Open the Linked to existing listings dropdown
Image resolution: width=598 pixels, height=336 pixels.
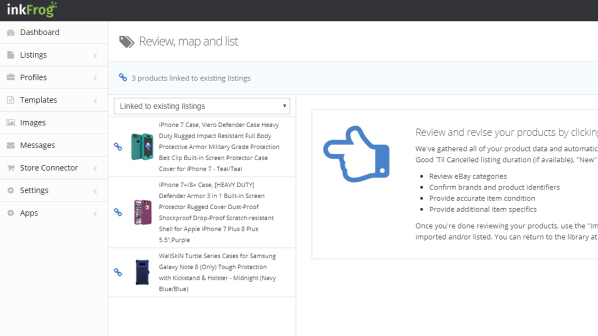[202, 106]
